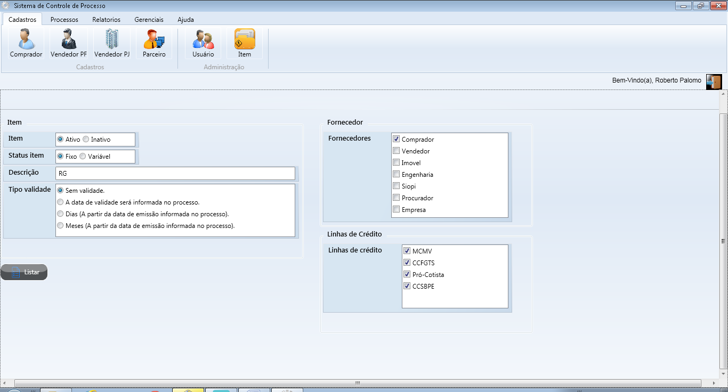The image size is (728, 392).
Task: Select the Fixo status option
Action: point(60,156)
